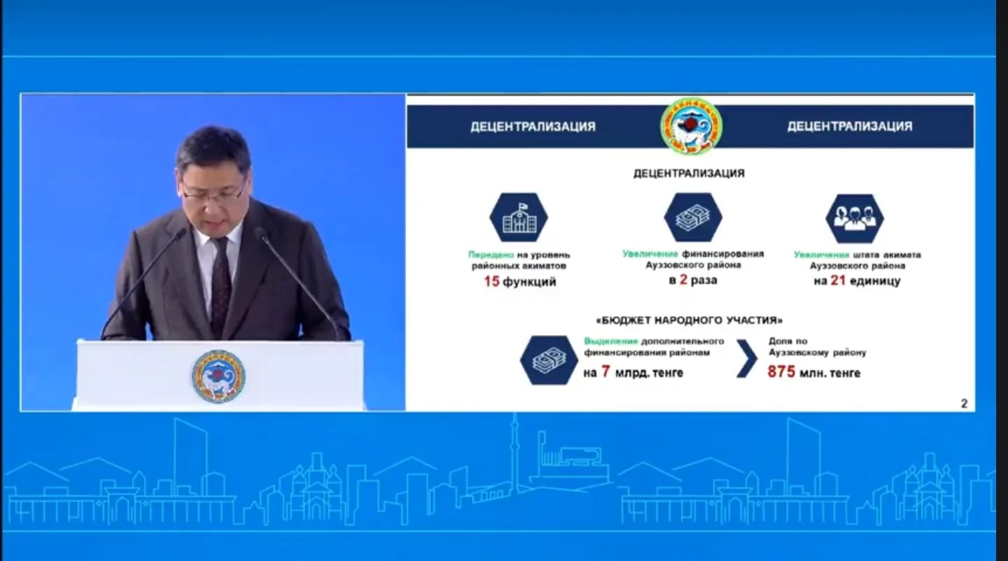The height and width of the screenshot is (561, 1008).
Task: Click the speaker's video feed panel
Action: click(213, 252)
